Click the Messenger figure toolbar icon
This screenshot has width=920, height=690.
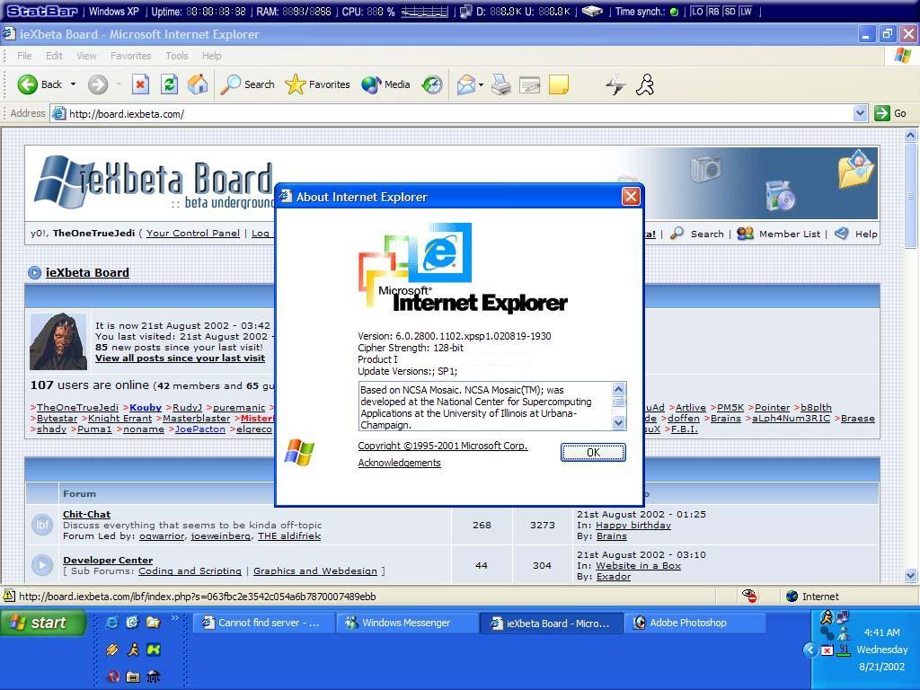(645, 84)
